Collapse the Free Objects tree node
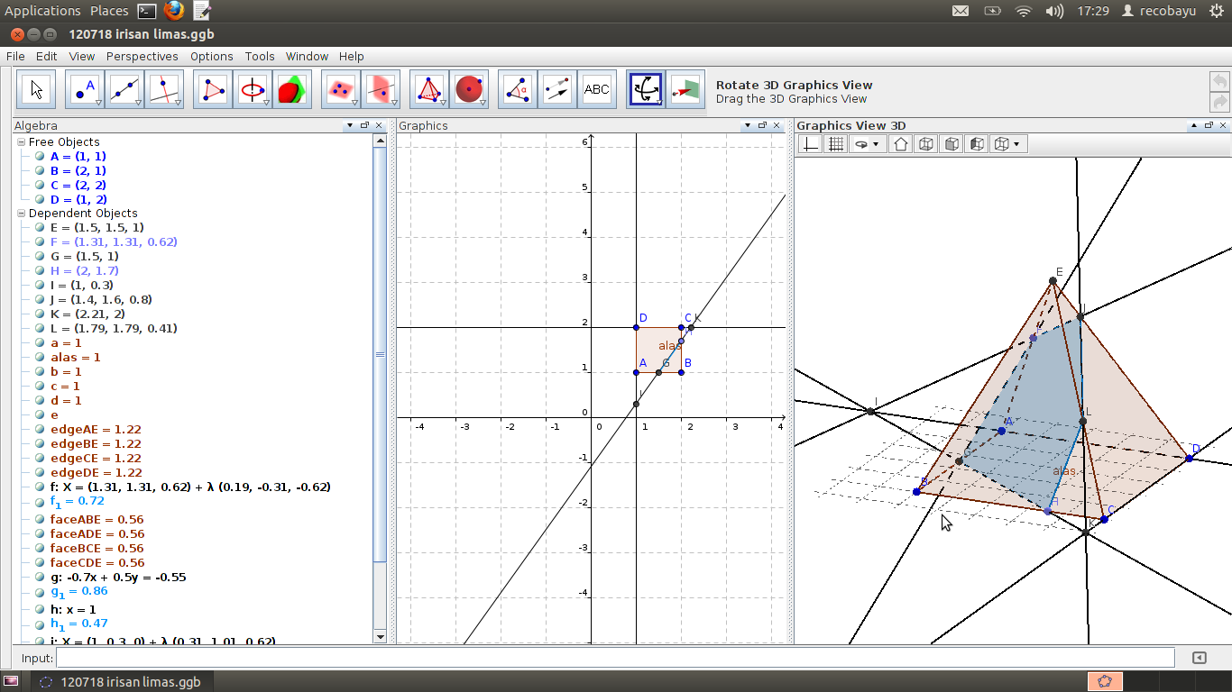Screen dimensions: 1232x692 20,141
